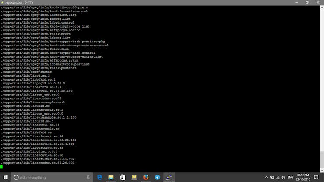This screenshot has height=182, width=324.
Task: Launch Firefox from the taskbar
Action: tap(146, 177)
